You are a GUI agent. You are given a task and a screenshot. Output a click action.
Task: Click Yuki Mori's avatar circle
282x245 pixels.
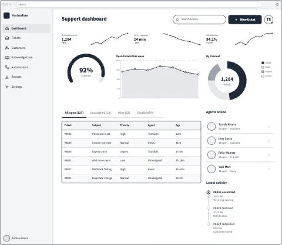[211, 169]
